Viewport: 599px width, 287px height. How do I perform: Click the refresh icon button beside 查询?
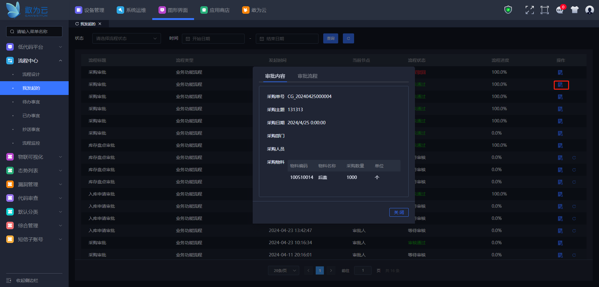pyautogui.click(x=348, y=38)
